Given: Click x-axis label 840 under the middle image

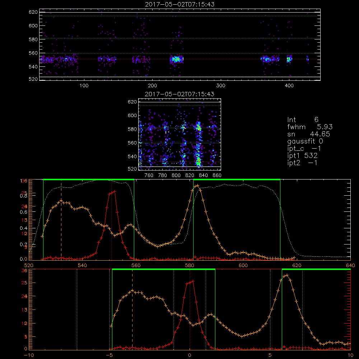Looking at the screenshot, I should pyautogui.click(x=203, y=176).
